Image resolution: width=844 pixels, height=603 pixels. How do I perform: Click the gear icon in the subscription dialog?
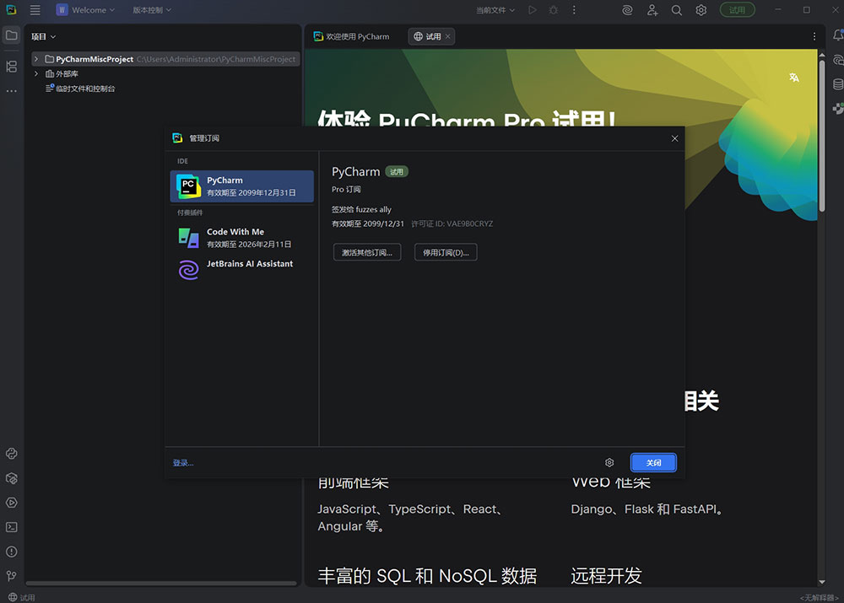click(609, 462)
